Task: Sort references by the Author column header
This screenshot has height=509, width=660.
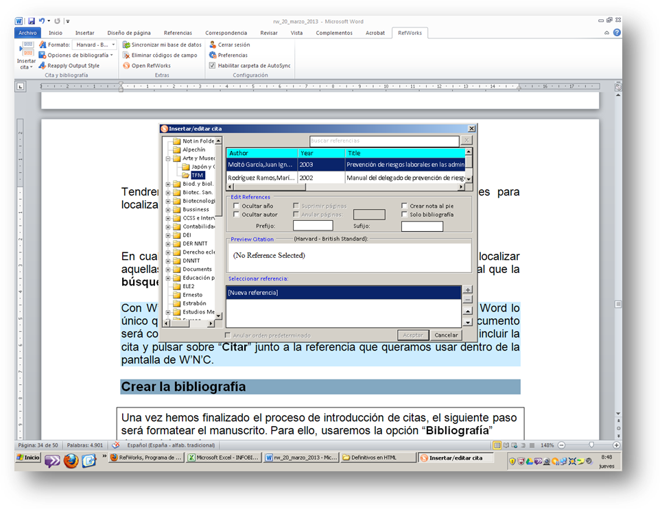Action: click(x=262, y=153)
